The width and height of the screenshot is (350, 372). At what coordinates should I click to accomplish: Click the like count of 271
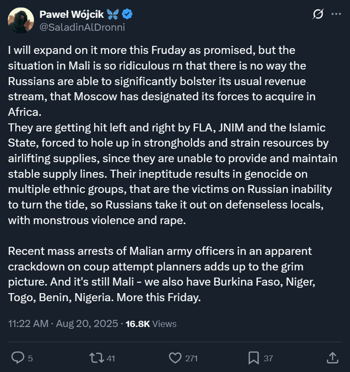tap(192, 358)
